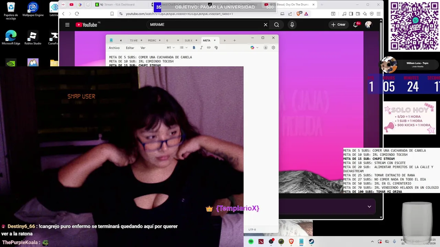The width and height of the screenshot is (440, 247).
Task: Open the Brave Rewards triangle icon
Action: coord(306,14)
